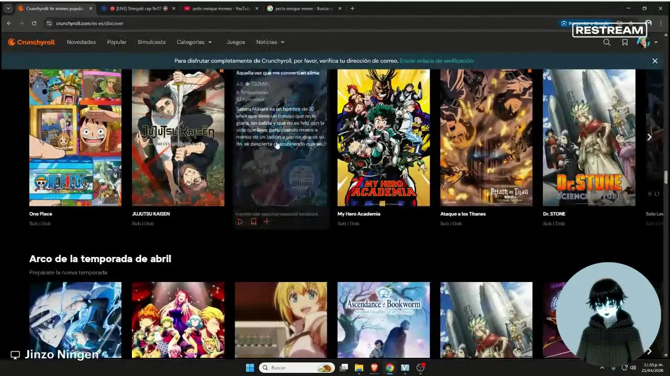Click the taskbar Buscar search box
The image size is (670, 376).
297,368
